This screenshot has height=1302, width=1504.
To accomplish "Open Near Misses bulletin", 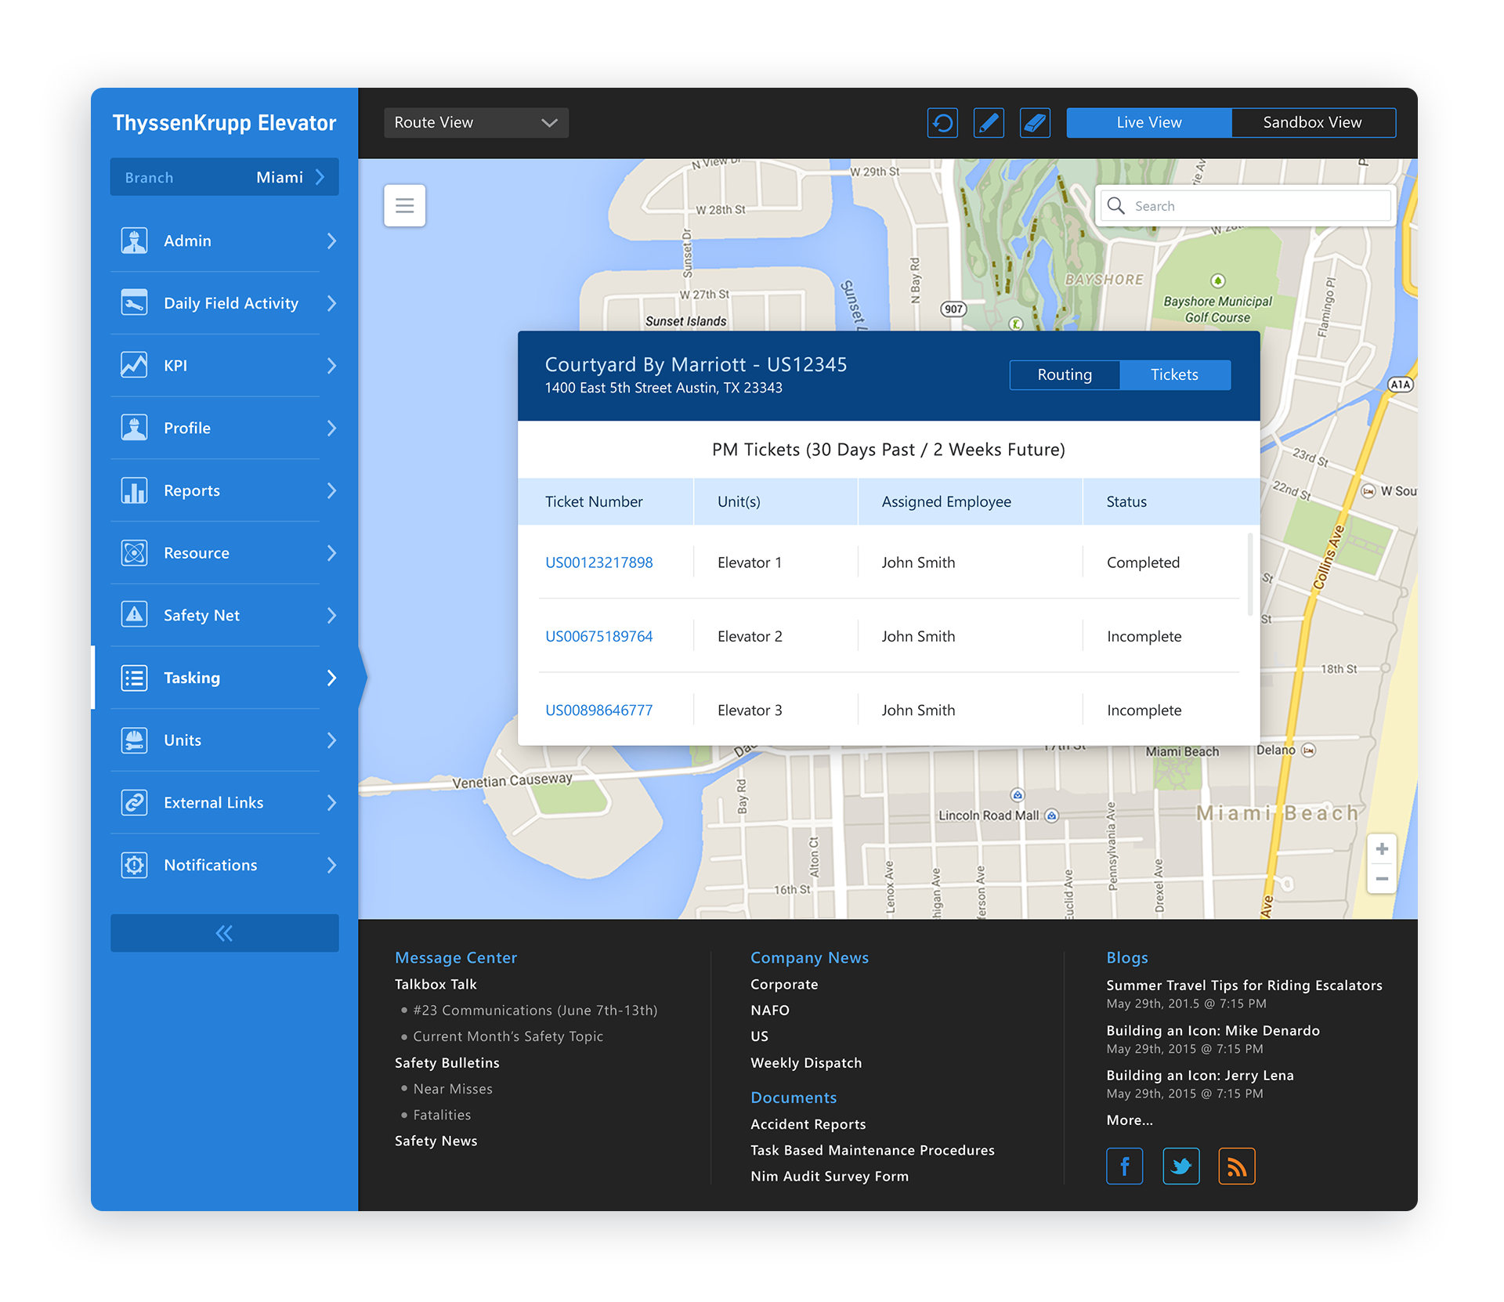I will [x=453, y=1089].
